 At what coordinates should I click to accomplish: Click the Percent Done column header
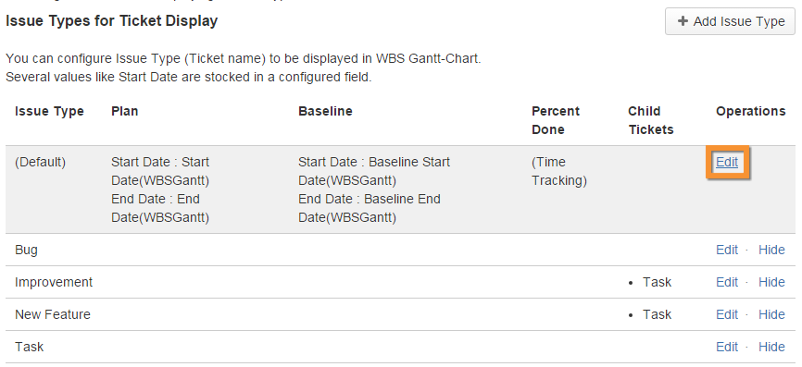pyautogui.click(x=556, y=120)
